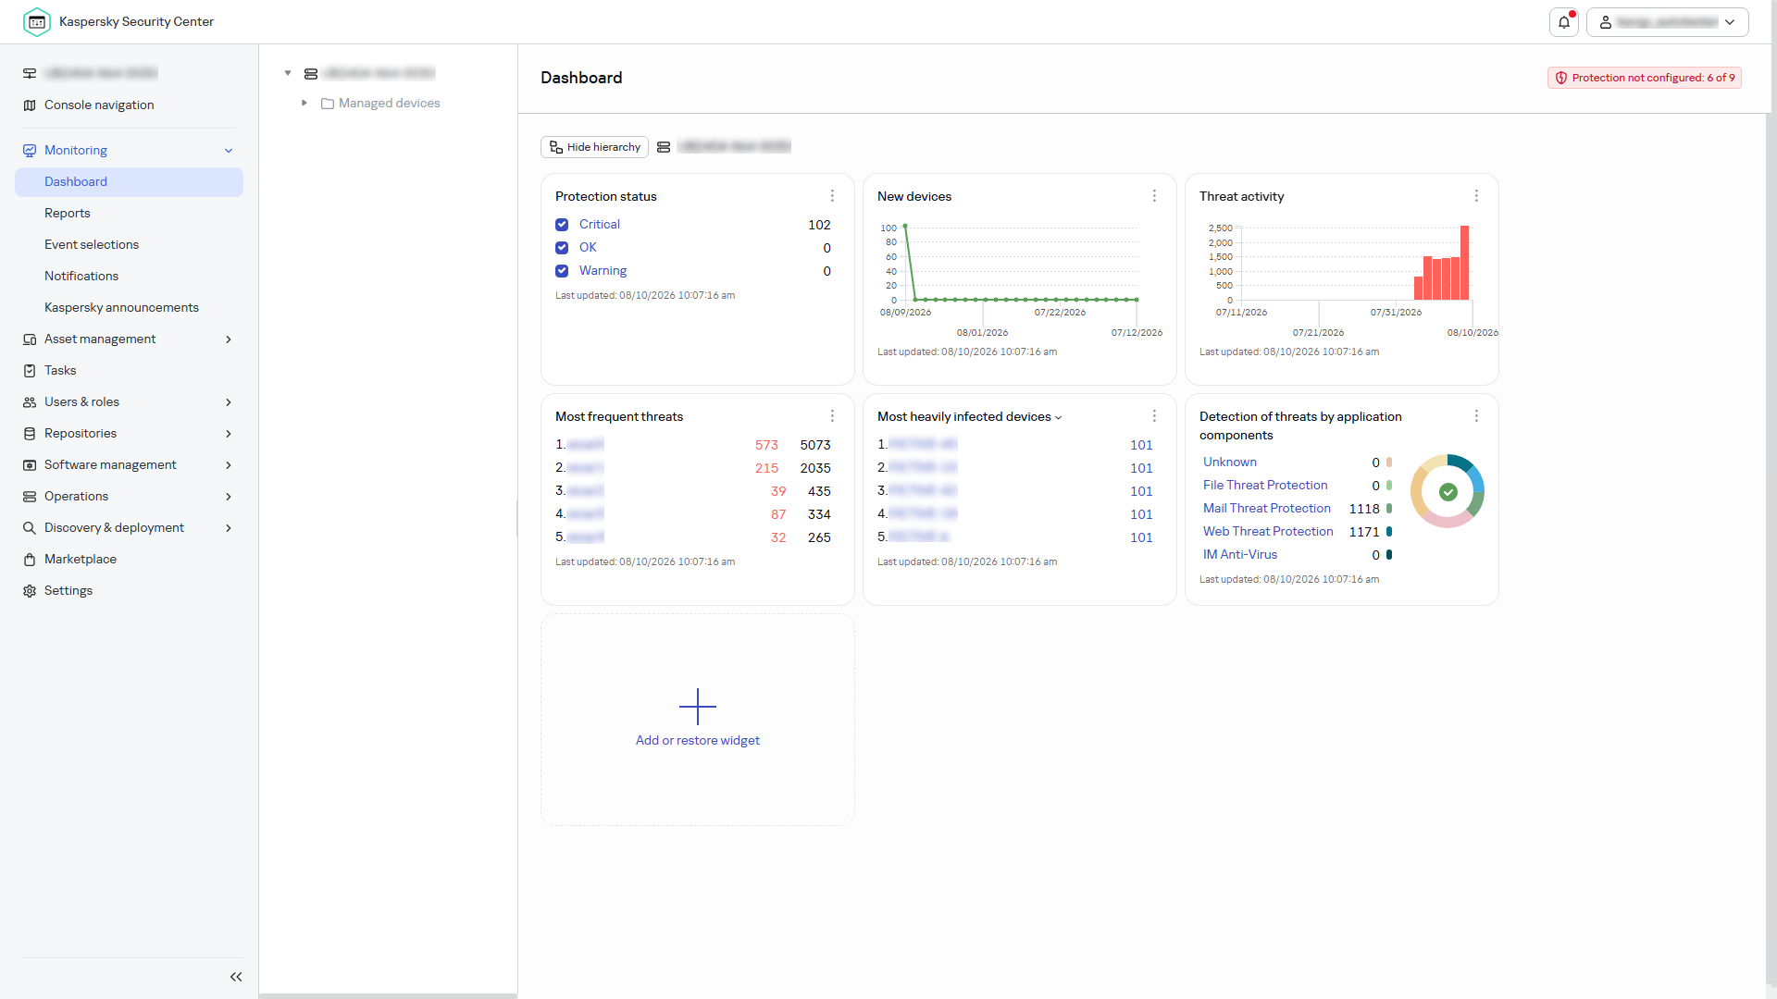Image resolution: width=1777 pixels, height=999 pixels.
Task: Expand Repositories submenu
Action: coord(229,434)
